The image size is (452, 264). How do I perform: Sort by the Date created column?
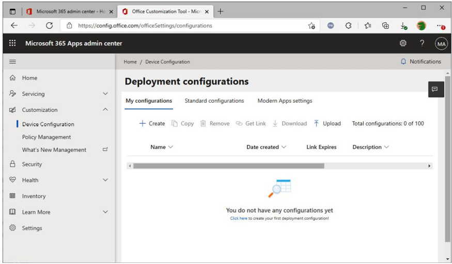[x=266, y=147]
